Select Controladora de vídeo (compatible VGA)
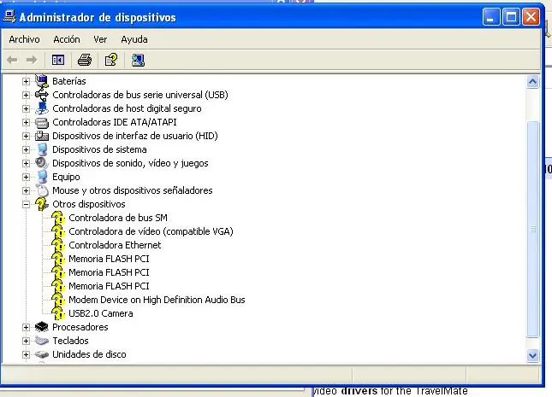Image resolution: width=552 pixels, height=397 pixels. point(151,231)
